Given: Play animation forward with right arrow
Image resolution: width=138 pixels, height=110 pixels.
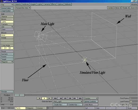Looking at the screenshot, I should [x=49, y=98].
